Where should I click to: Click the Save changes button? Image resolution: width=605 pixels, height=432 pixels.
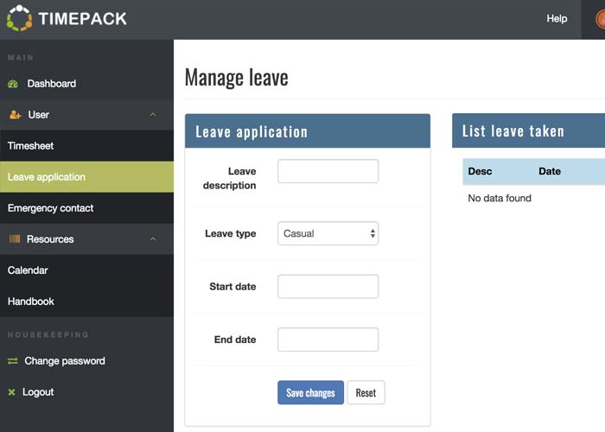coord(310,392)
